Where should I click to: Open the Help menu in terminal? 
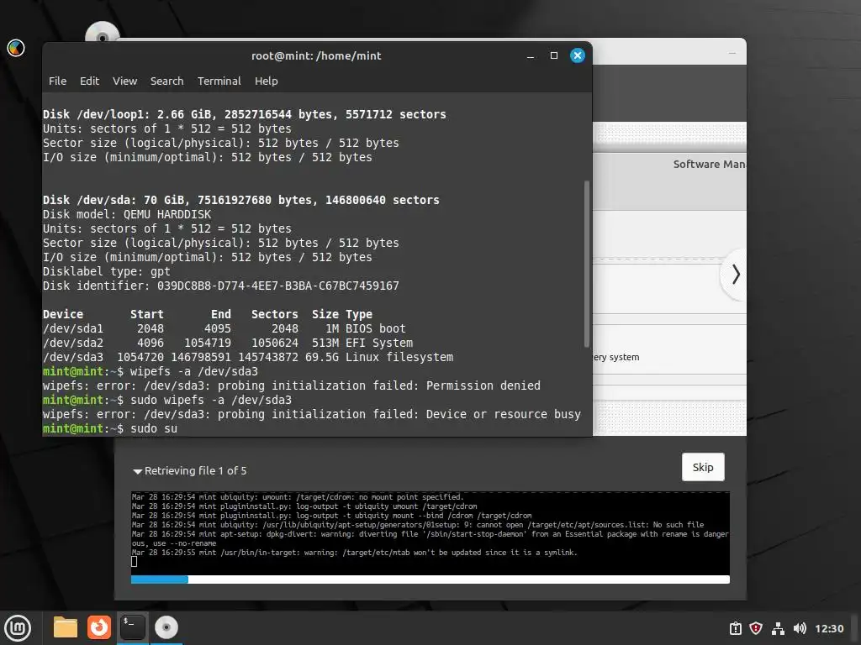point(267,81)
